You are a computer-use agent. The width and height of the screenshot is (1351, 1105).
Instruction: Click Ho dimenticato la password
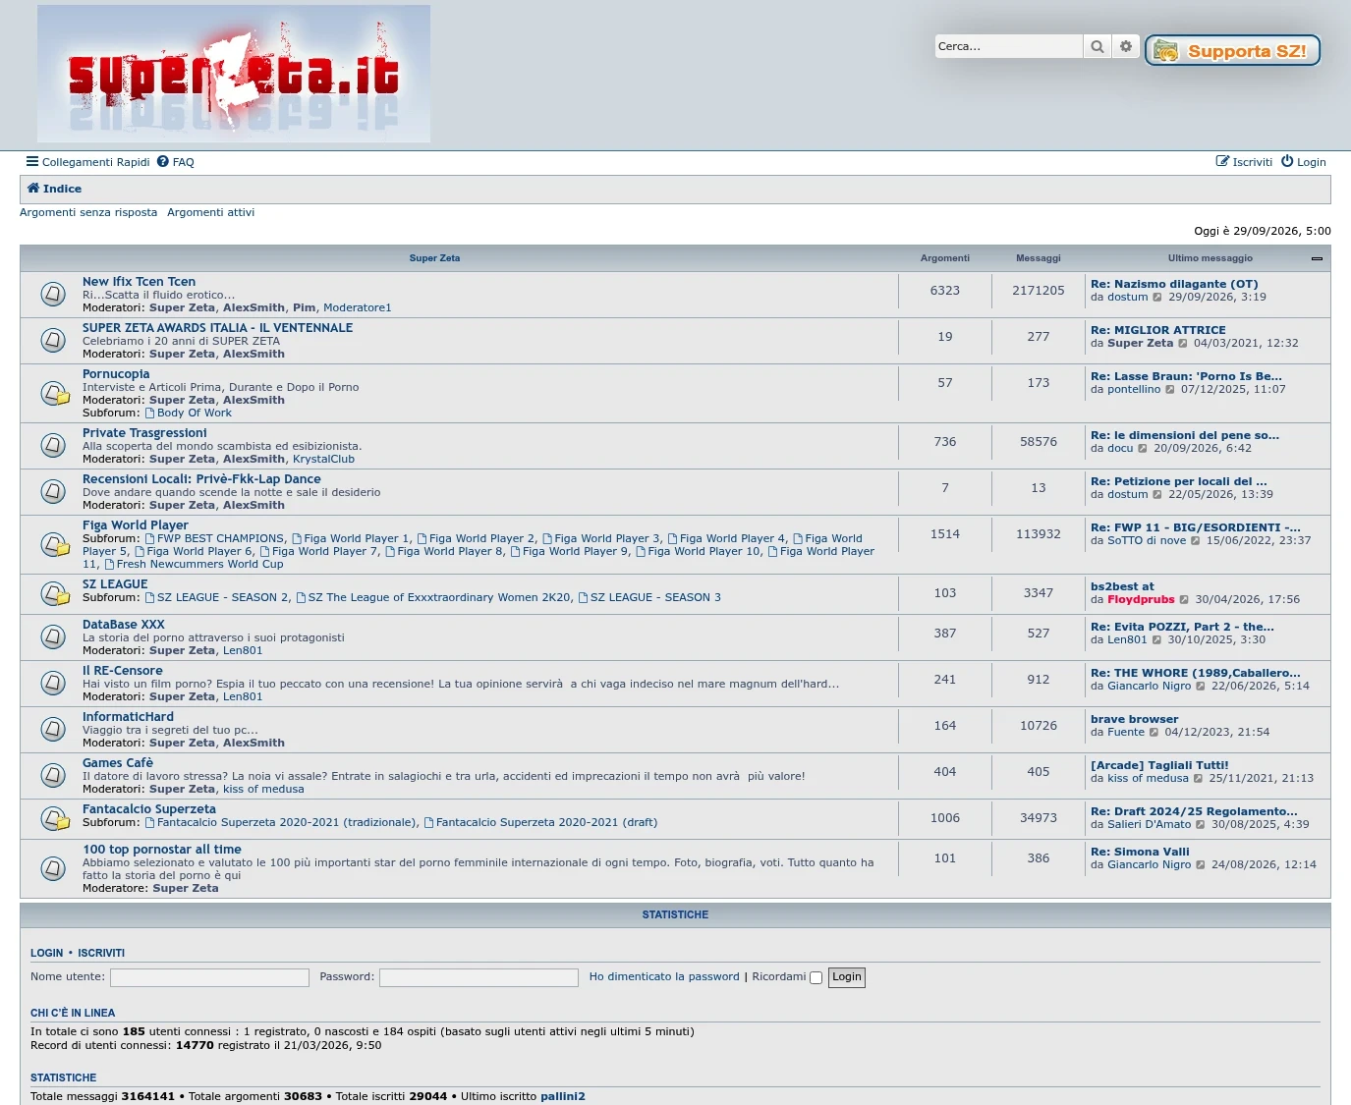tap(664, 976)
